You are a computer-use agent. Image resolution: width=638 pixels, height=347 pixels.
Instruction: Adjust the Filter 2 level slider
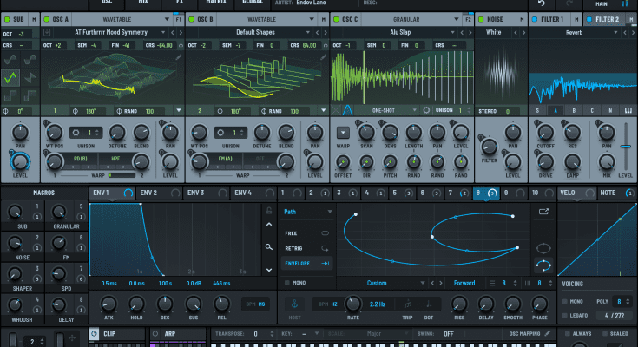pos(625,145)
